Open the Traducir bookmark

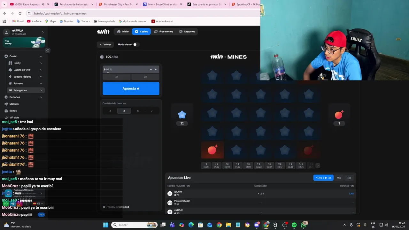pyautogui.click(x=83, y=21)
